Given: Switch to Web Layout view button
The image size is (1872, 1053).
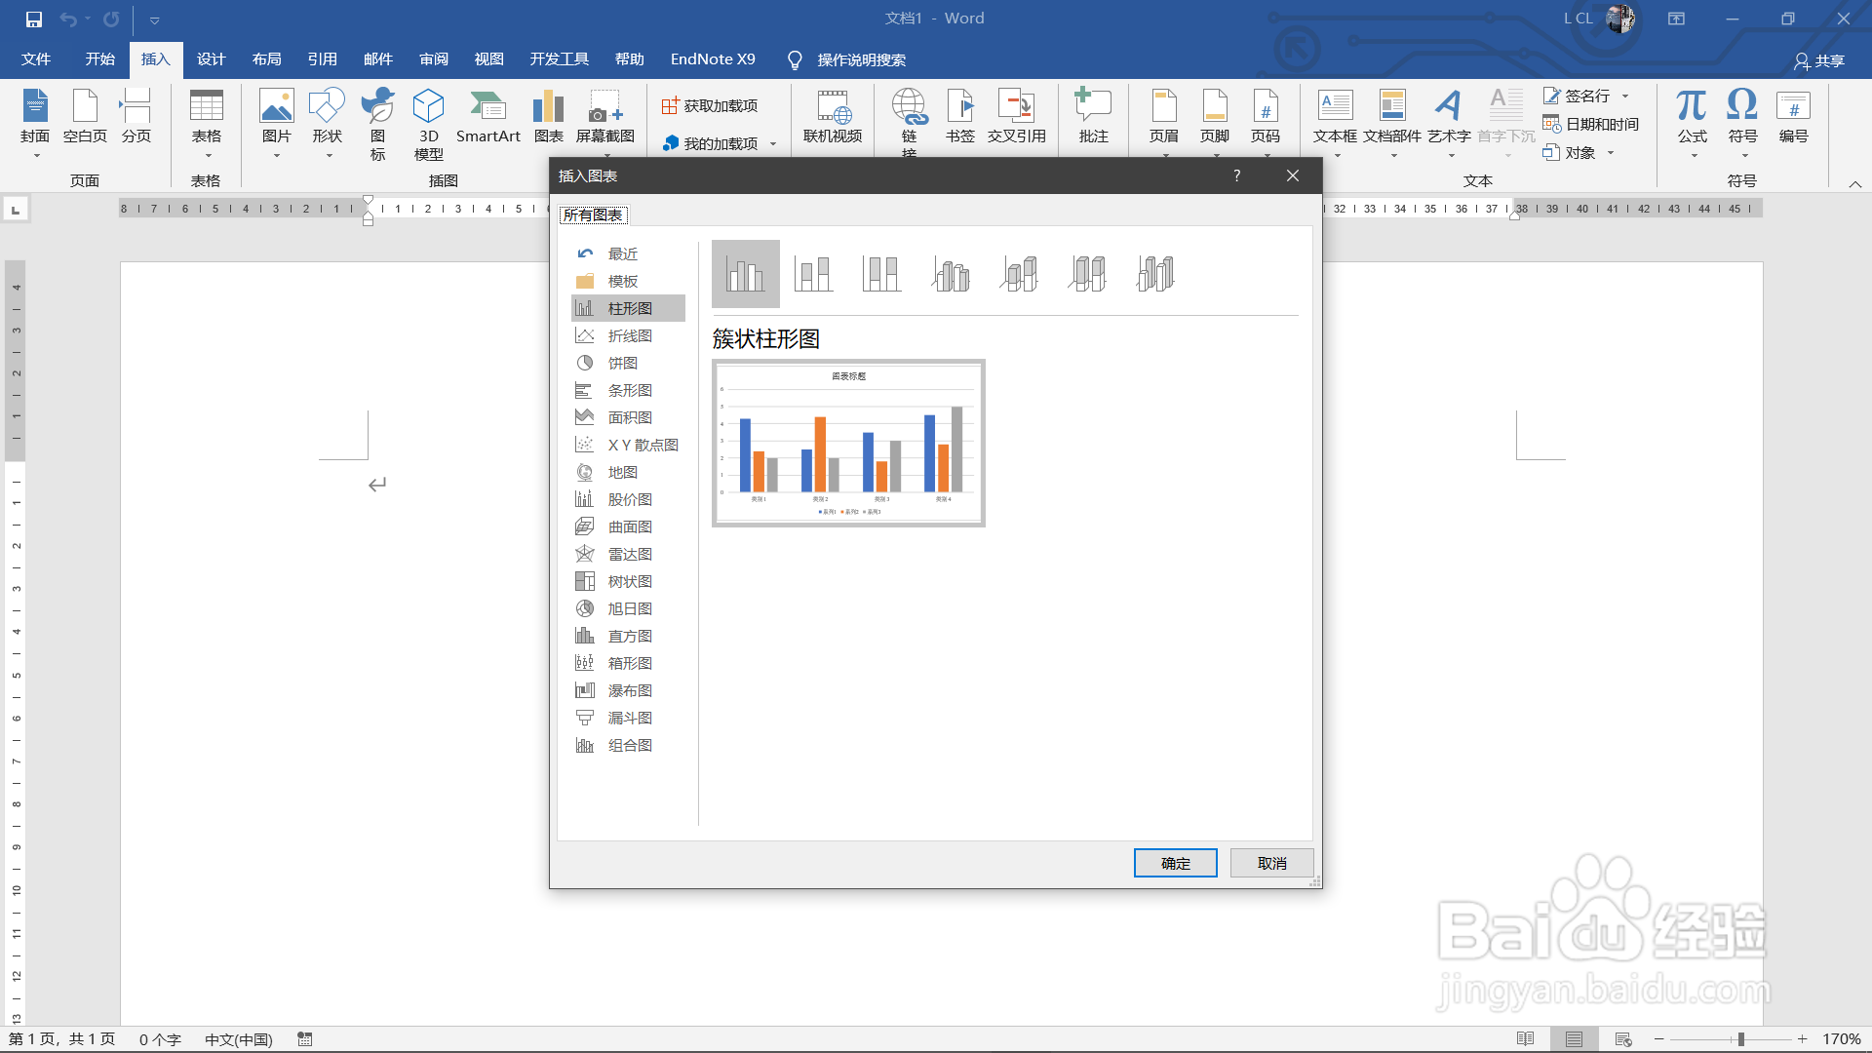Looking at the screenshot, I should [x=1623, y=1039].
